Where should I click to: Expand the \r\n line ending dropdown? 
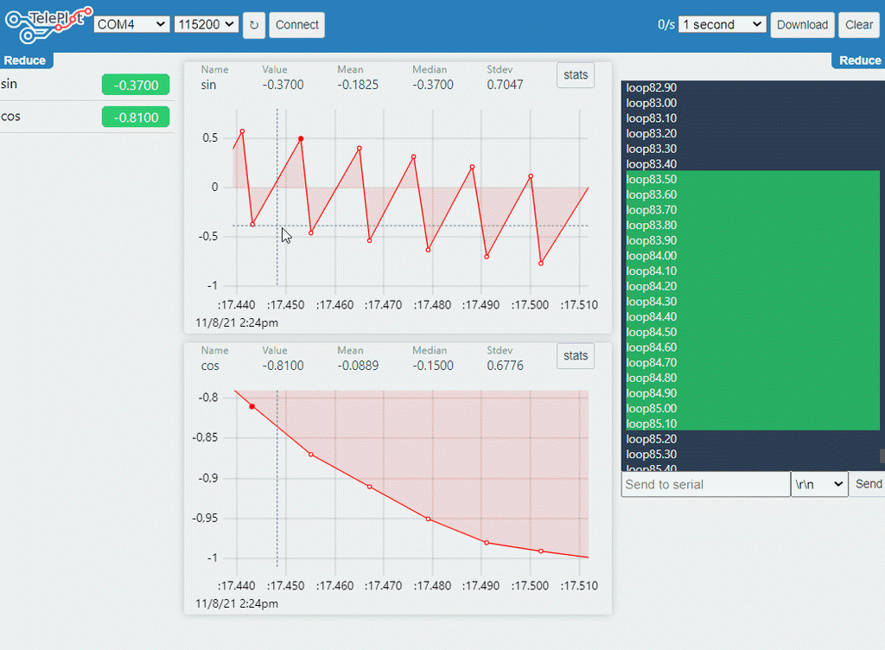[x=819, y=484]
